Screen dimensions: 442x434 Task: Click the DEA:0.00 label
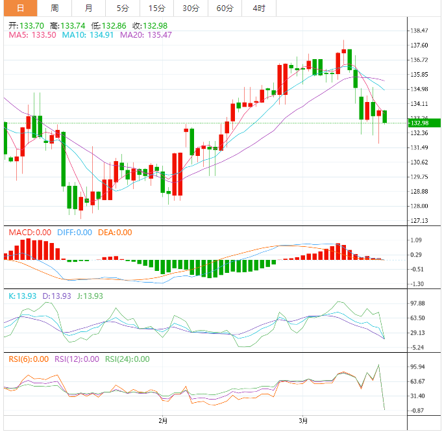(x=115, y=233)
